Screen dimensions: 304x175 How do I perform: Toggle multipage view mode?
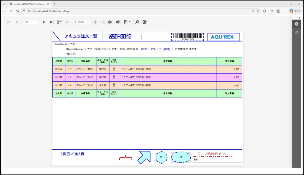click(x=59, y=22)
